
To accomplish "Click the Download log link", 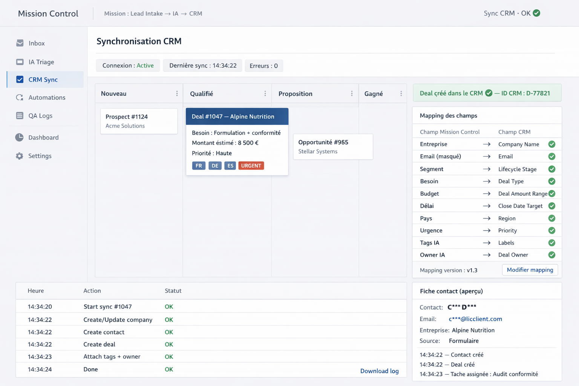I will click(379, 371).
